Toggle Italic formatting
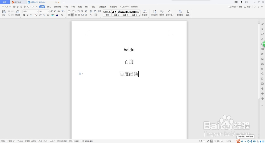 (28, 15)
